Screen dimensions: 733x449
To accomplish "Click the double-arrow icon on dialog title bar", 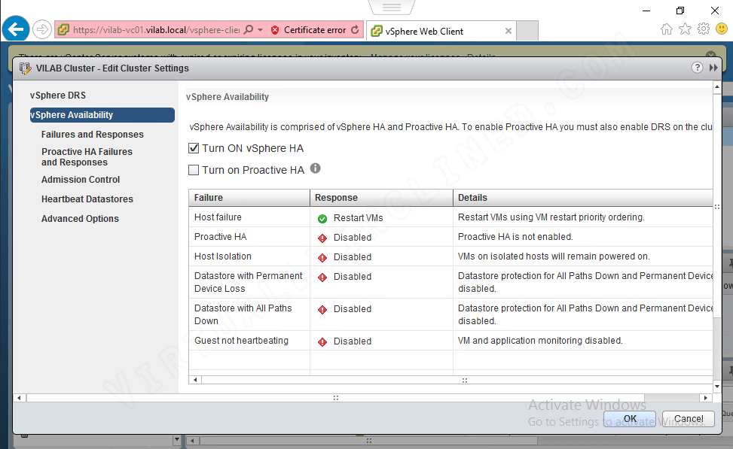I will [x=713, y=67].
